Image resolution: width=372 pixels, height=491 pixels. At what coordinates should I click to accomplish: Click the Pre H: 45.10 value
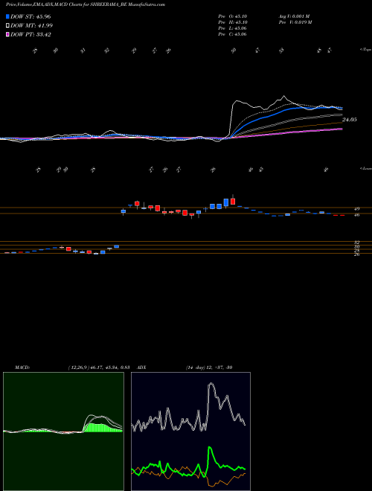pyautogui.click(x=232, y=22)
